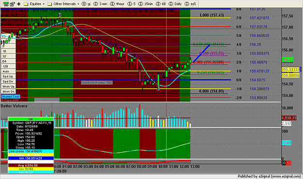Image resolution: width=303 pixels, height=179 pixels.
Task: Click the 5/8 156.640625 Murrey line label
Action: (253, 36)
